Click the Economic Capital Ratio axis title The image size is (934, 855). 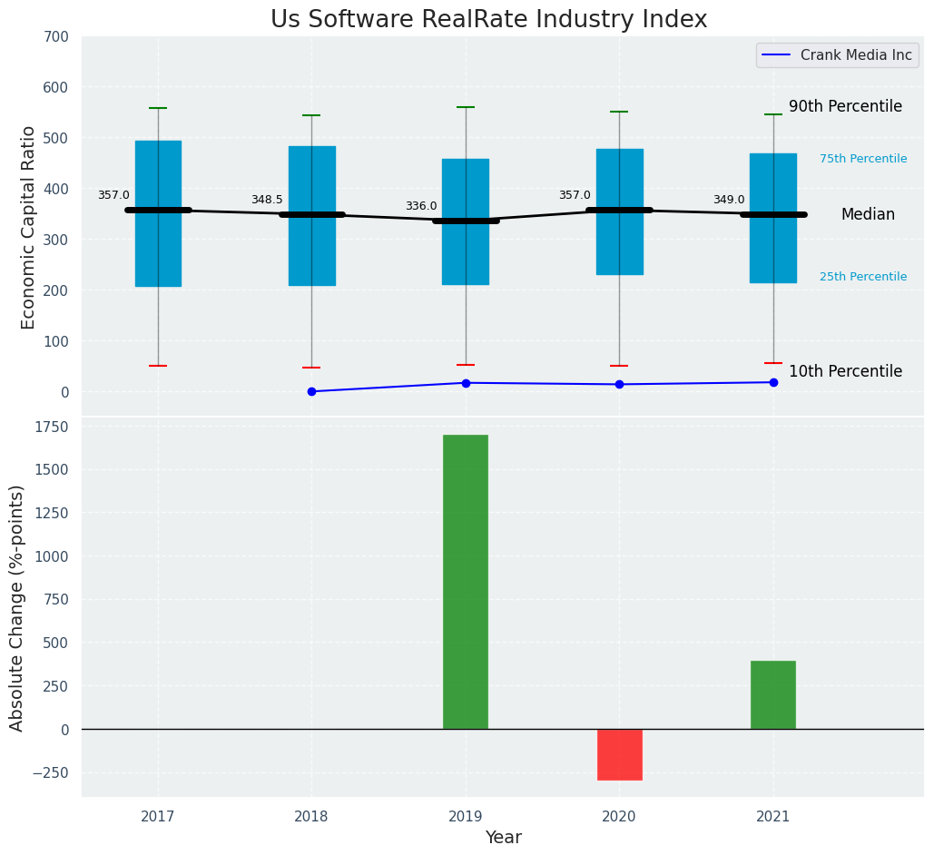coord(28,227)
